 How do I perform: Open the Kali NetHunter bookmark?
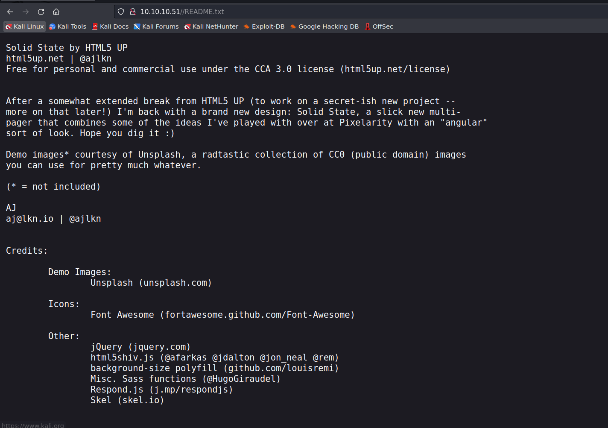click(x=211, y=26)
